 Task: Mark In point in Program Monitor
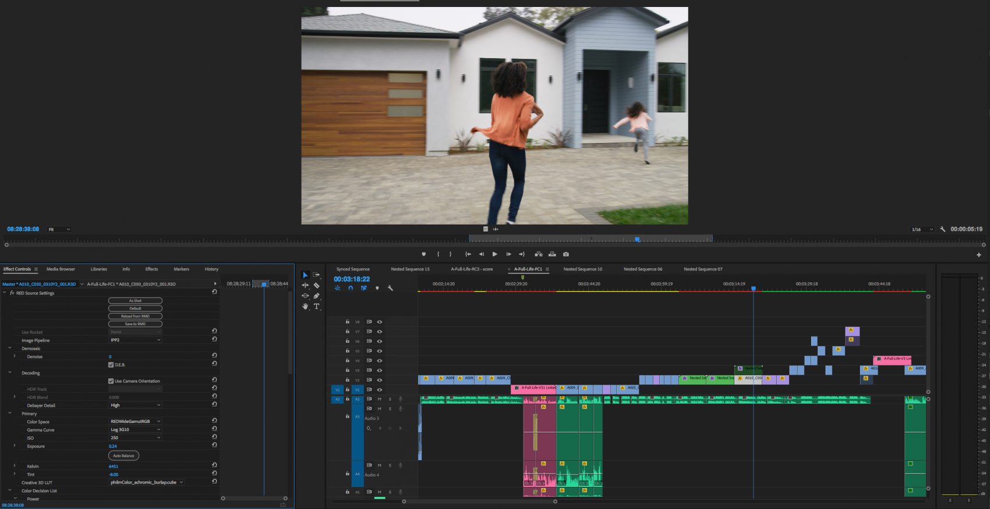point(438,254)
